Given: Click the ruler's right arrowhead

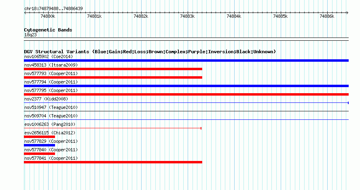Looking at the screenshot, I should point(347,13).
